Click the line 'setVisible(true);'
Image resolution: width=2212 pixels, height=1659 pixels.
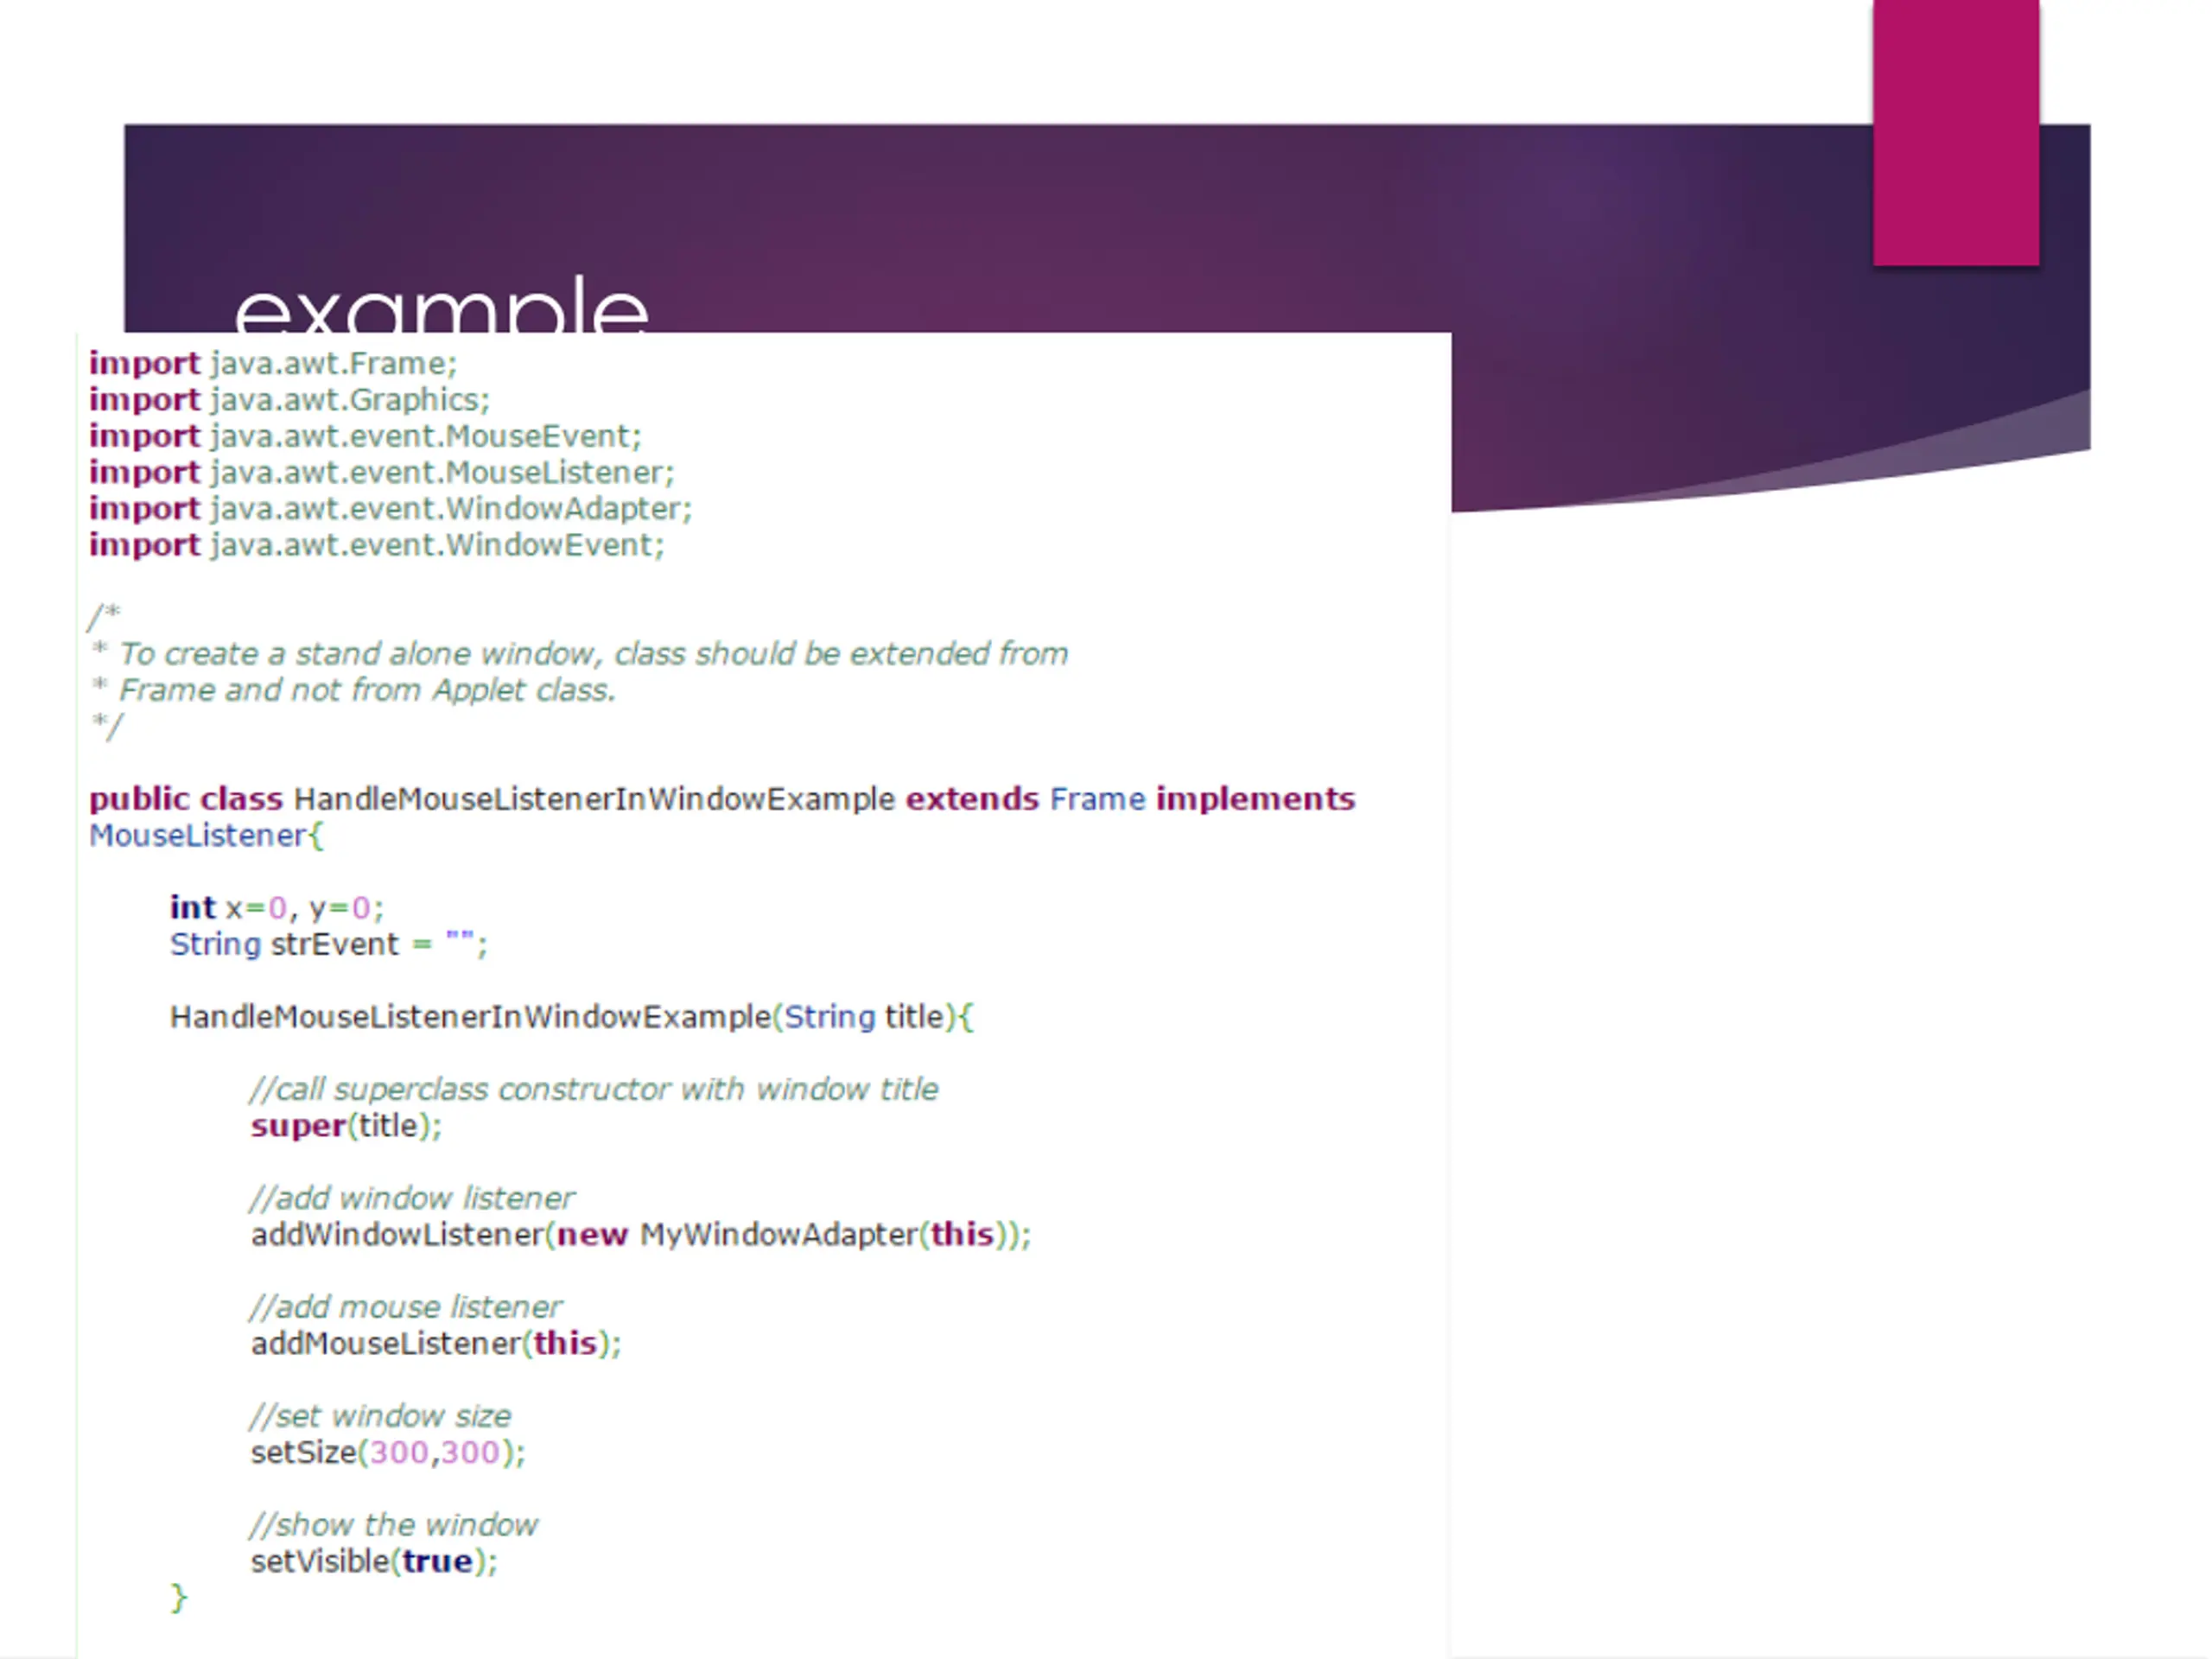[x=373, y=1561]
